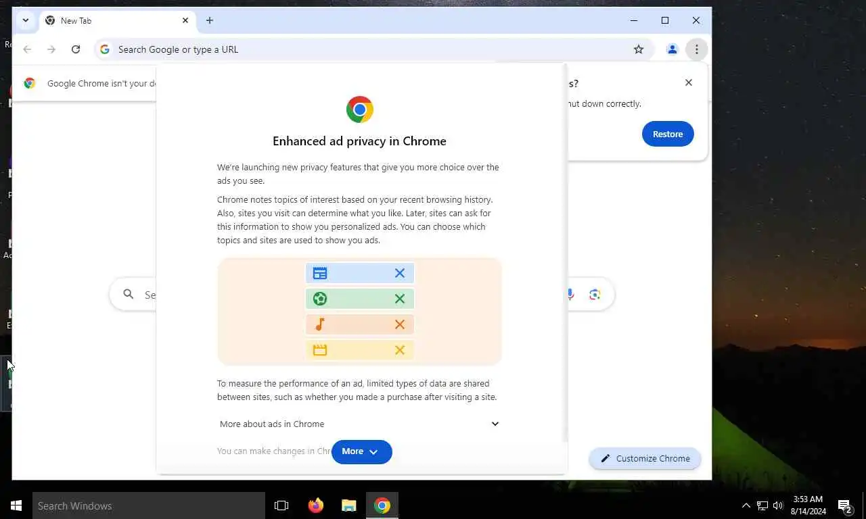This screenshot has height=519, width=866.
Task: Click the Chrome icon in default browser bar
Action: [x=30, y=83]
